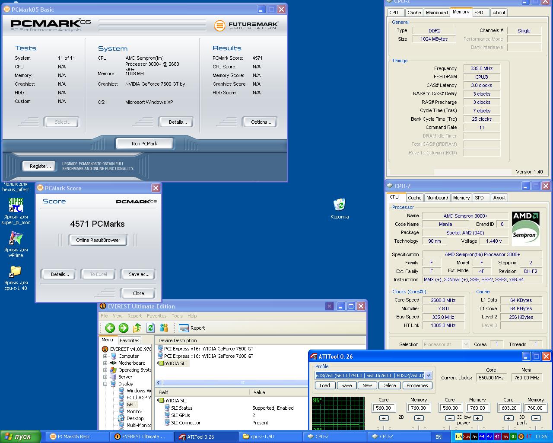Open the Favorites tab in EVEREST's side panel
This screenshot has width=553, height=443.
(x=130, y=340)
